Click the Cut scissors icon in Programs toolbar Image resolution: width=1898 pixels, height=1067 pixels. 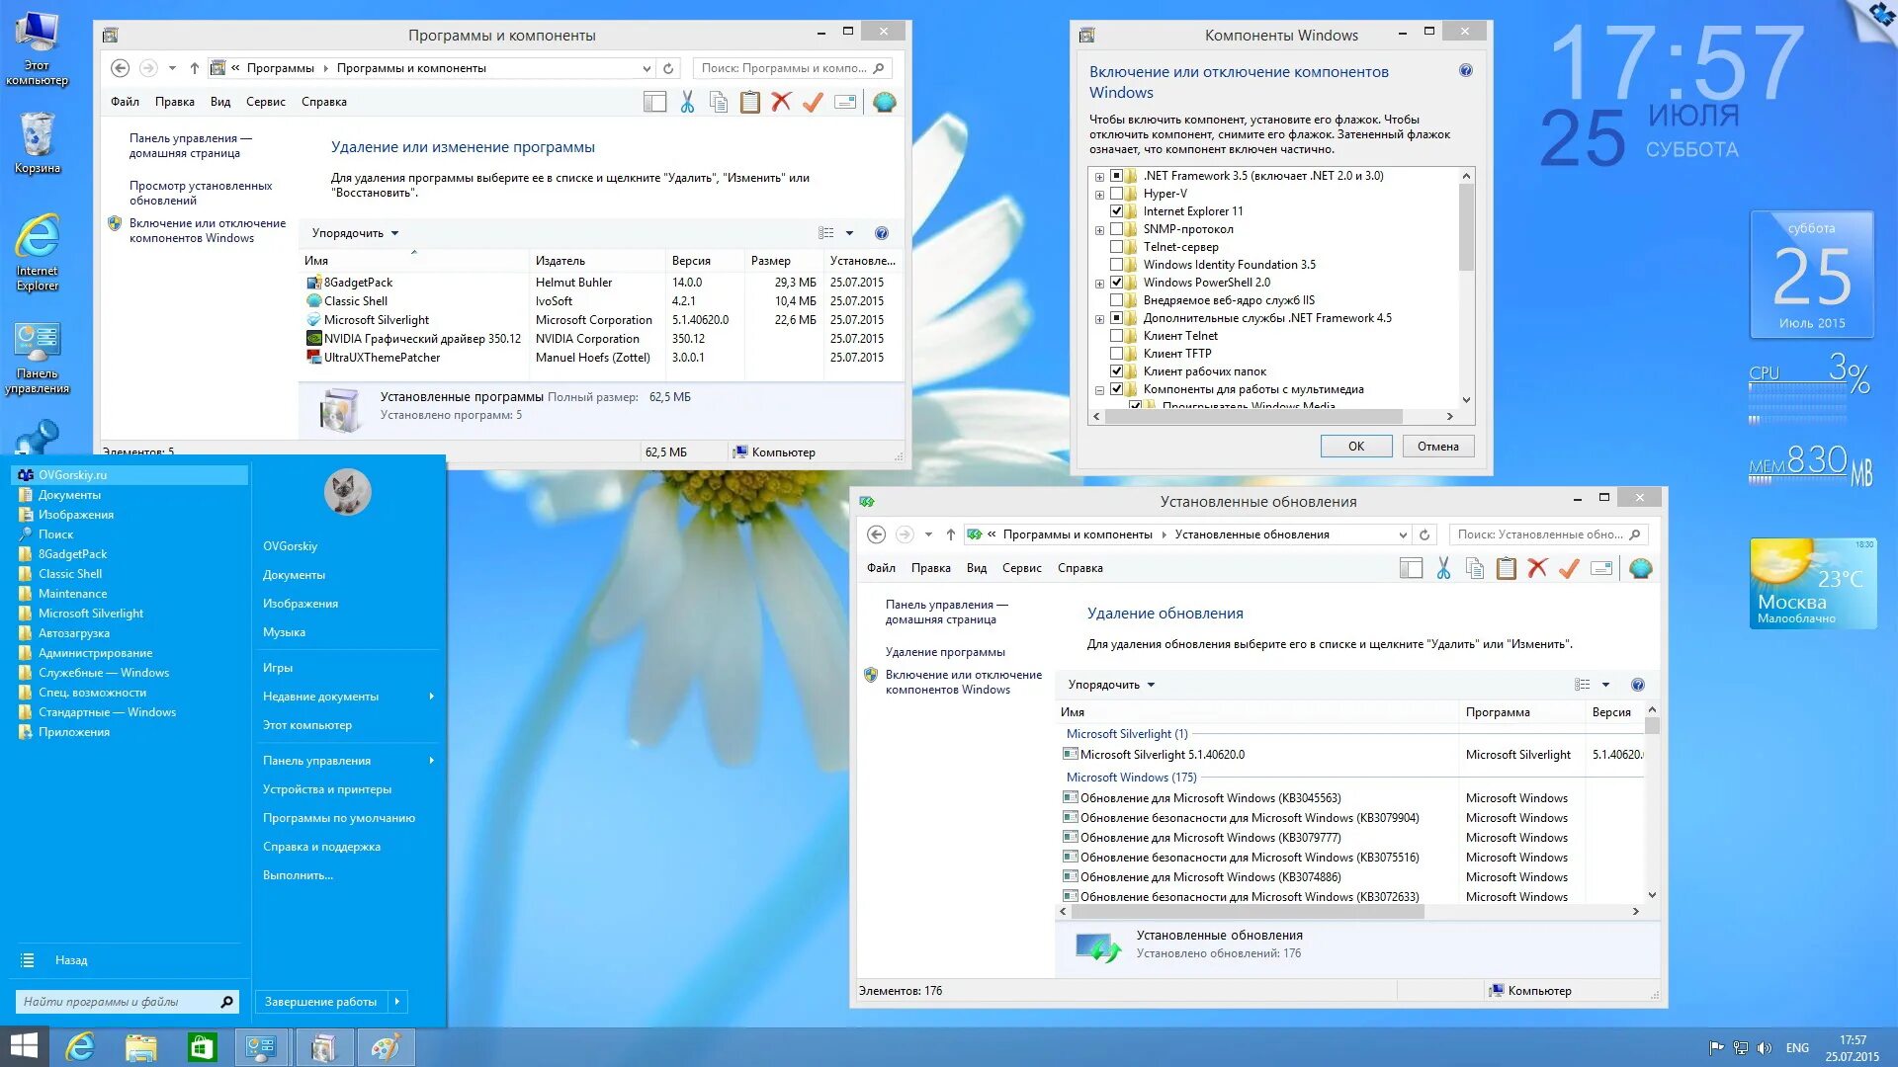[687, 102]
